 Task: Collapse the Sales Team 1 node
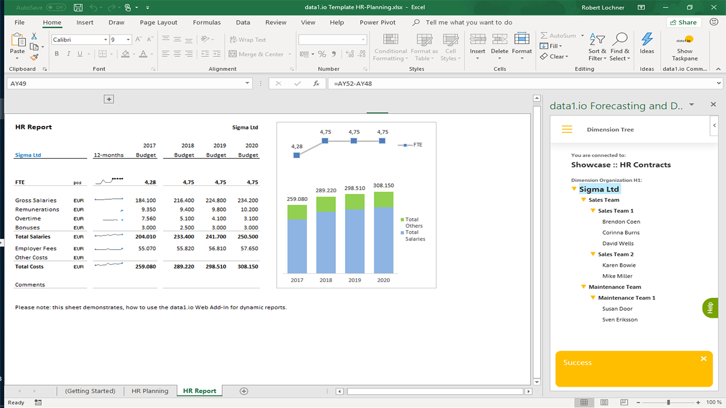tap(593, 211)
